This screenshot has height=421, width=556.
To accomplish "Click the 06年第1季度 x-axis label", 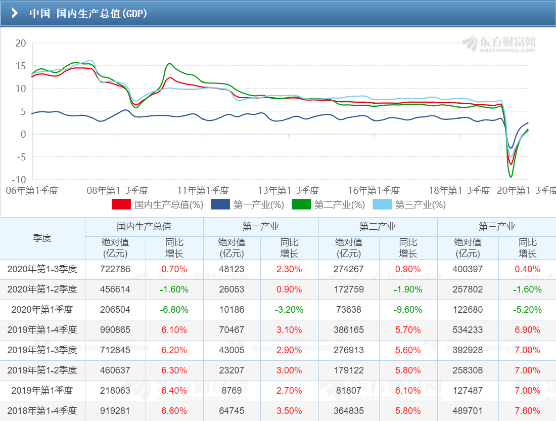I will [32, 191].
